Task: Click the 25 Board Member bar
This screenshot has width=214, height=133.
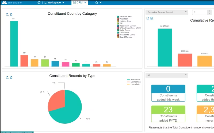Action: click(x=107, y=65)
